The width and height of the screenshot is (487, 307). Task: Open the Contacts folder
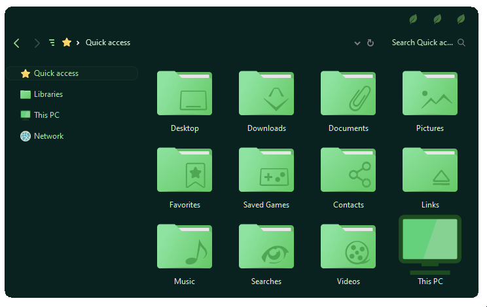point(348,170)
